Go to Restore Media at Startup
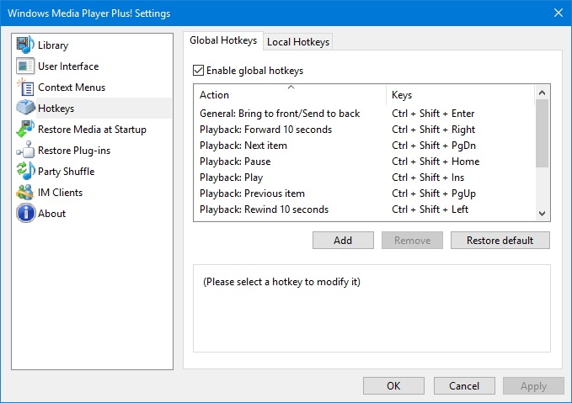This screenshot has height=403, width=572. pos(92,130)
